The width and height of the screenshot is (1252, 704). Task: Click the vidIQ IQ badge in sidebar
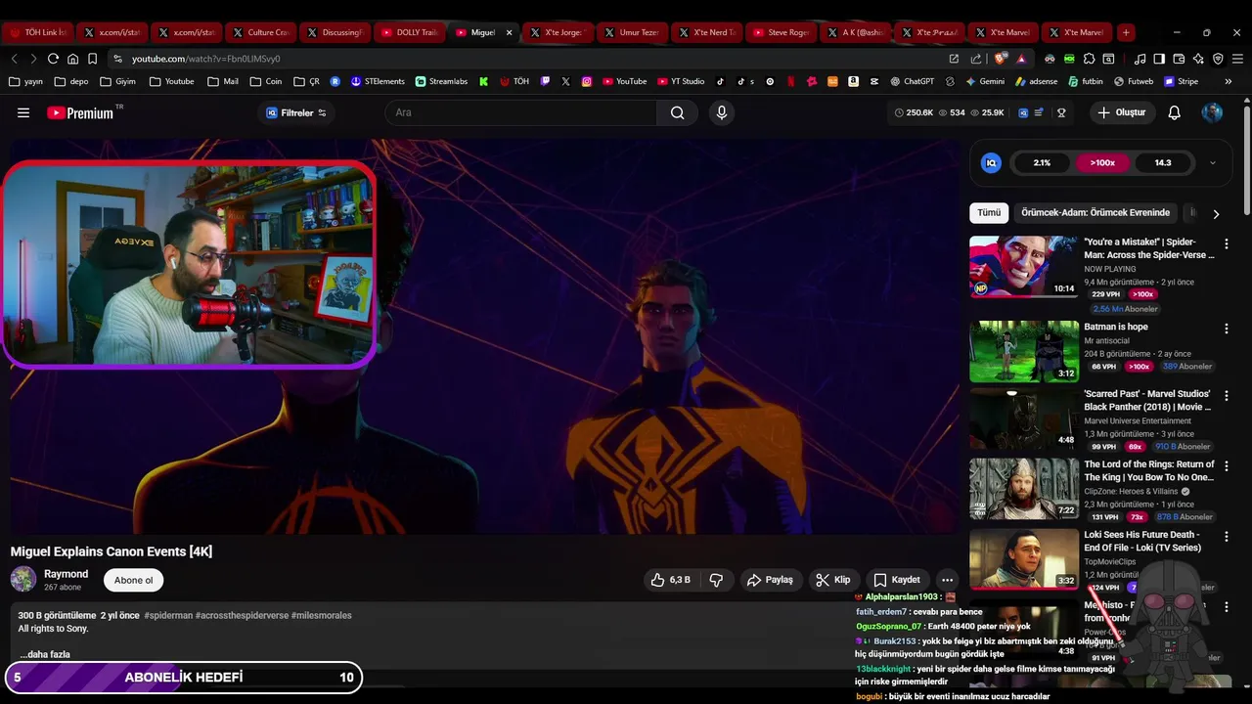(991, 163)
